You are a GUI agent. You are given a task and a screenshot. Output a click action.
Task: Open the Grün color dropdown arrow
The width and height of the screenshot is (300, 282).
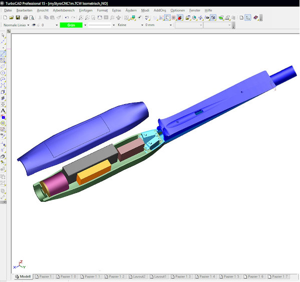pyautogui.click(x=85, y=25)
